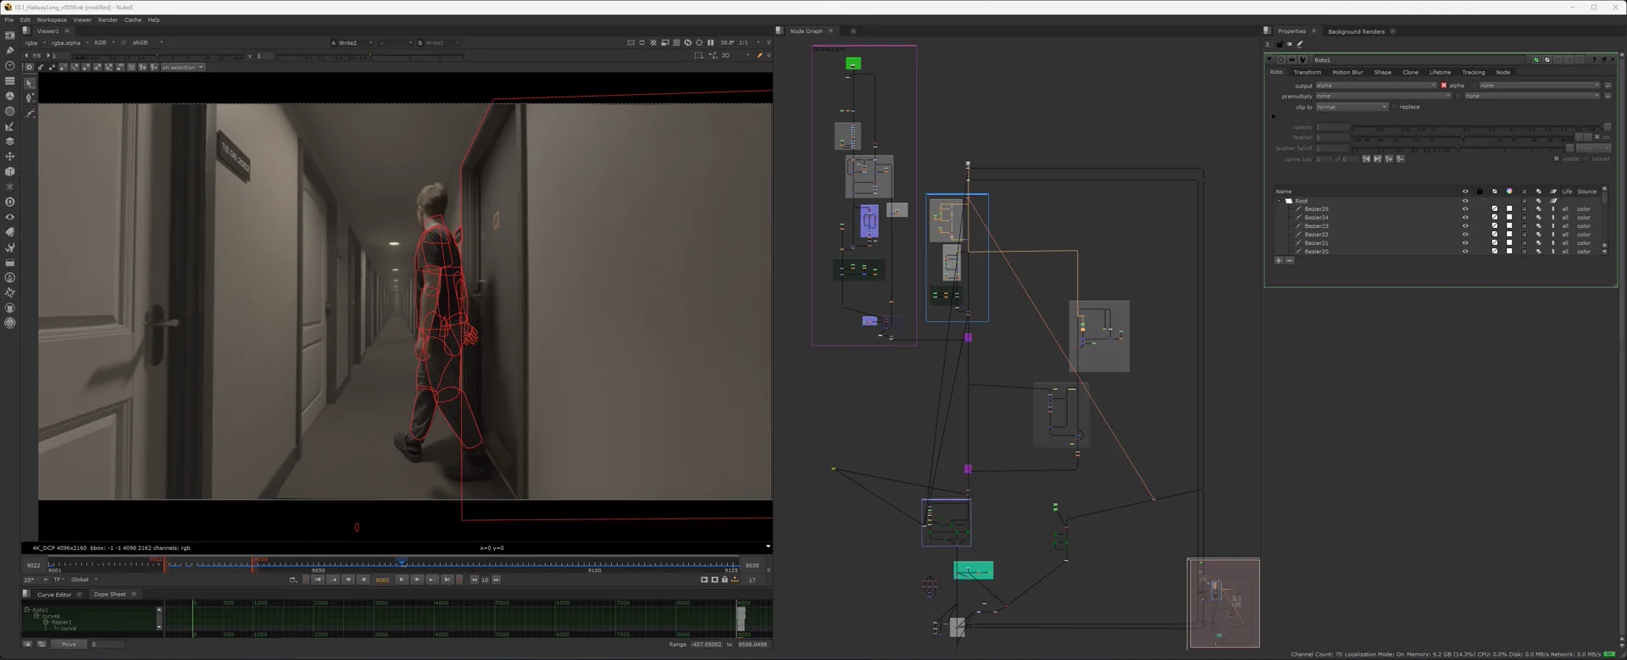This screenshot has width=1627, height=660.
Task: Switch to the Motion Blur tab
Action: 1347,73
